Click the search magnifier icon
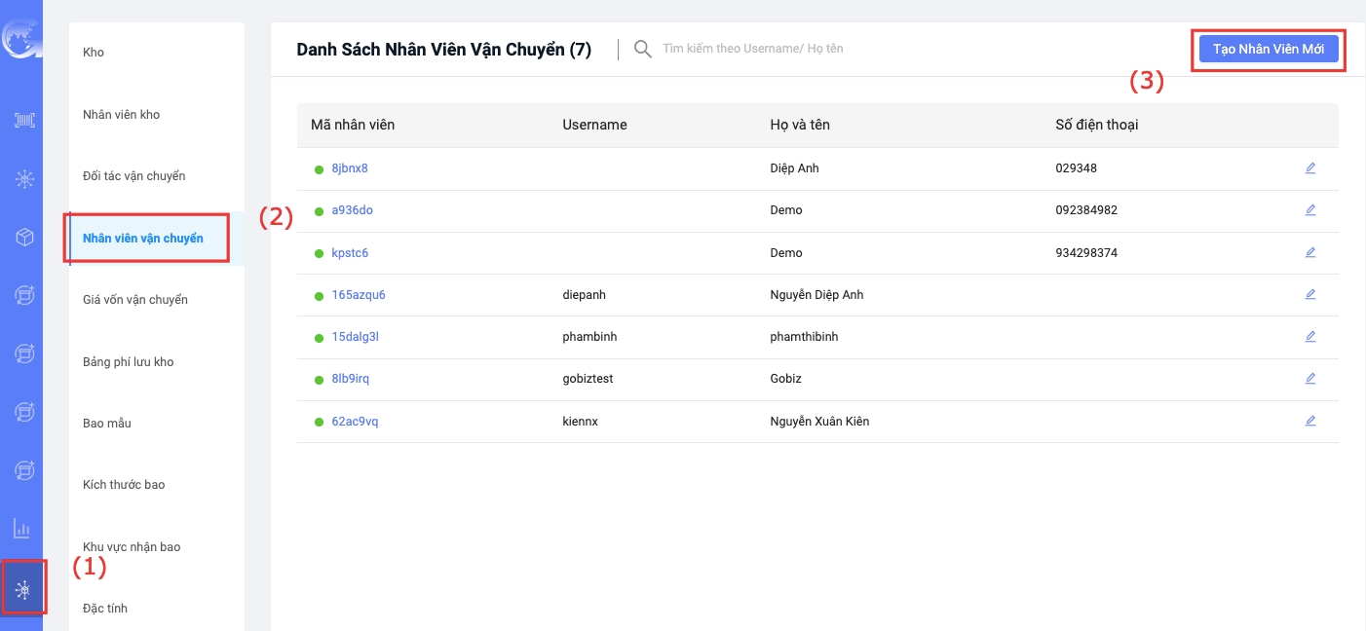This screenshot has width=1366, height=631. coord(642,49)
